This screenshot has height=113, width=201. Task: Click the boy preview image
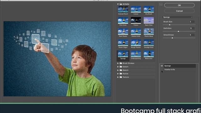click(57, 59)
